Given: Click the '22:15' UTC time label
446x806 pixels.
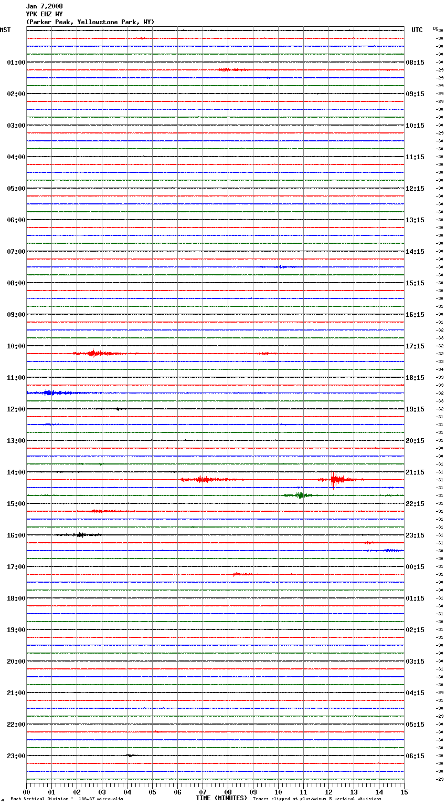Looking at the screenshot, I should pos(415,504).
